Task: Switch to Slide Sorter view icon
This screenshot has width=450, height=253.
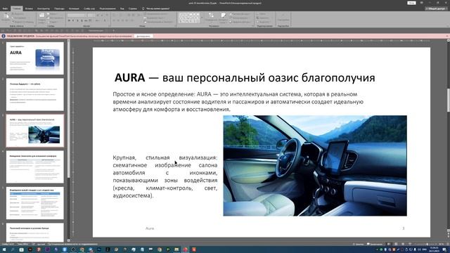Action: pyautogui.click(x=396, y=244)
